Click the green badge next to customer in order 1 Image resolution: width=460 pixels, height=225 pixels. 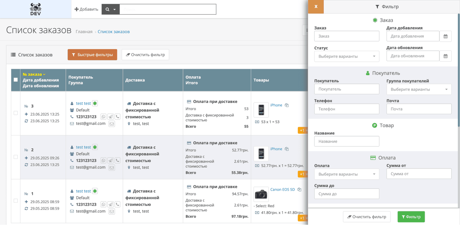(95, 191)
